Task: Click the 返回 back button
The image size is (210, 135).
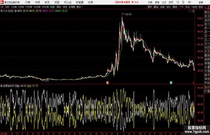Action: click(201, 7)
